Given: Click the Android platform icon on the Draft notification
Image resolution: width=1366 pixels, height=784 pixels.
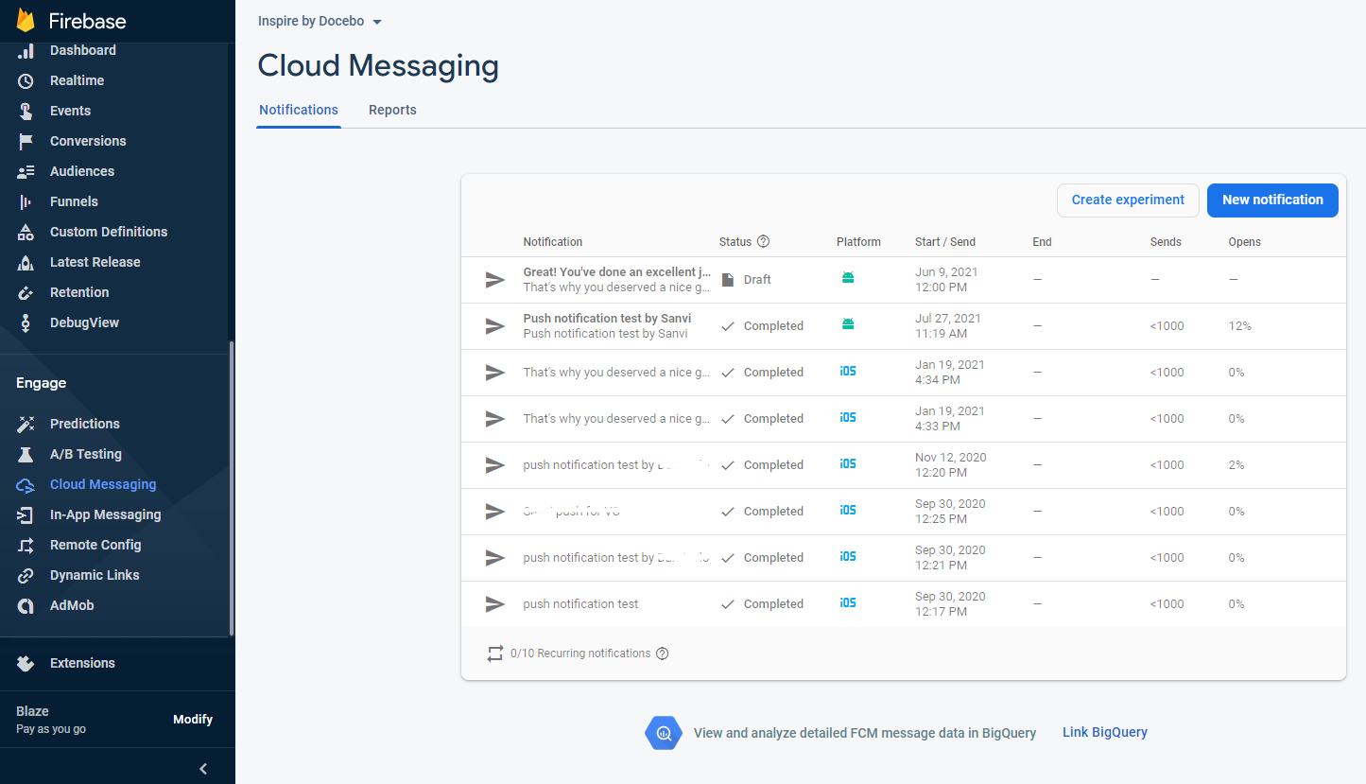Looking at the screenshot, I should point(848,277).
